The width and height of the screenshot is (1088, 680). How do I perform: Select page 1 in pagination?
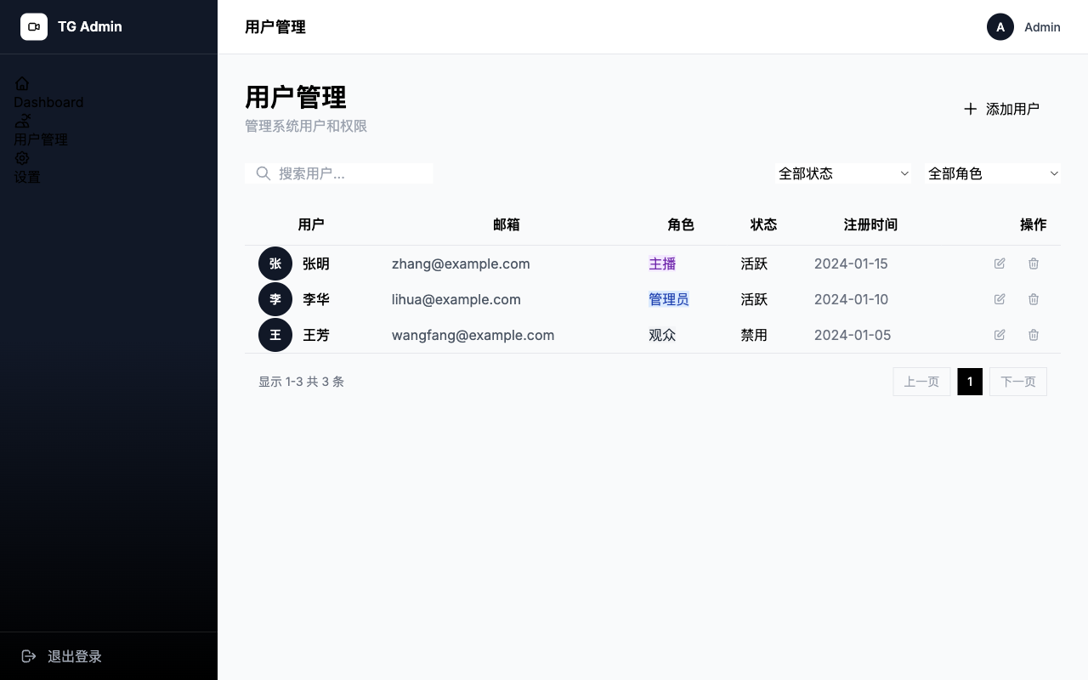pyautogui.click(x=970, y=382)
